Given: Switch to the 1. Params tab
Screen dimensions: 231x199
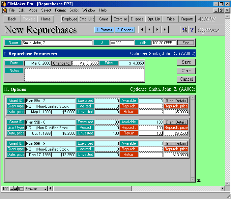Looking at the screenshot, I should [104, 30].
